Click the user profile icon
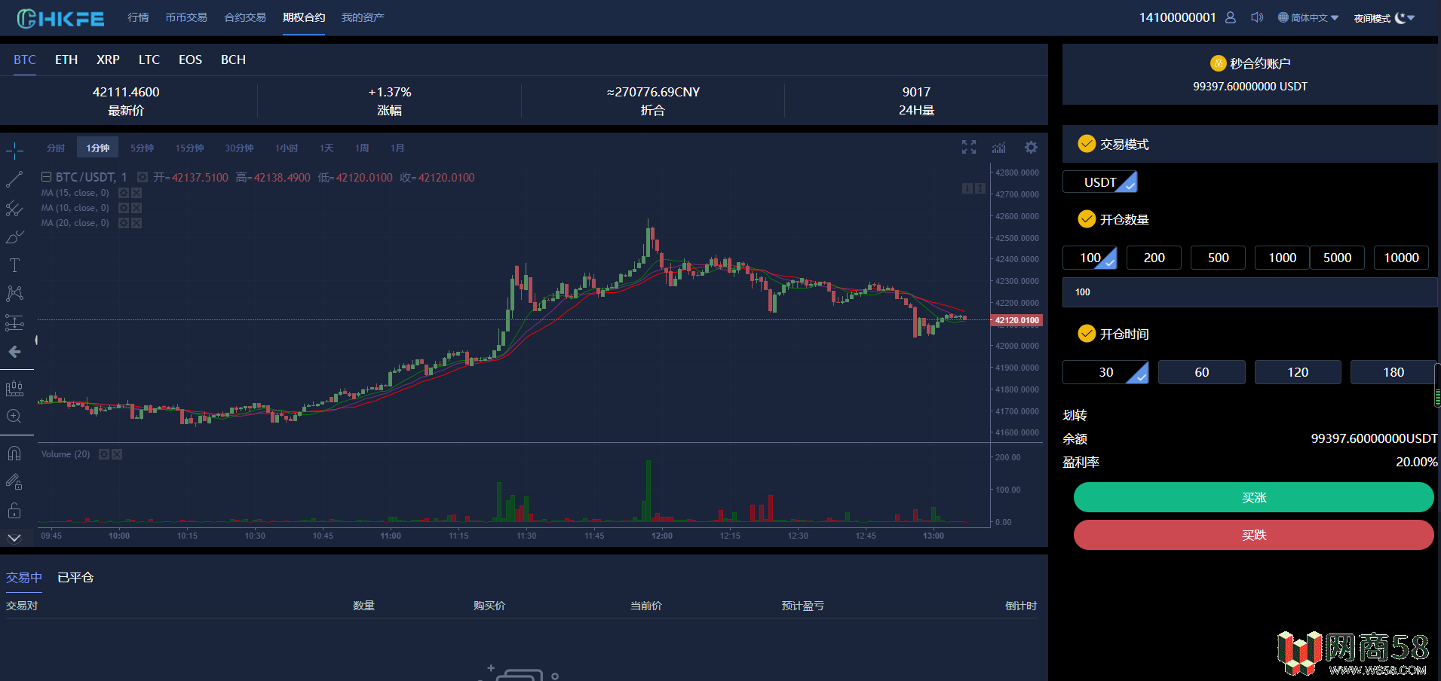 tap(1231, 17)
